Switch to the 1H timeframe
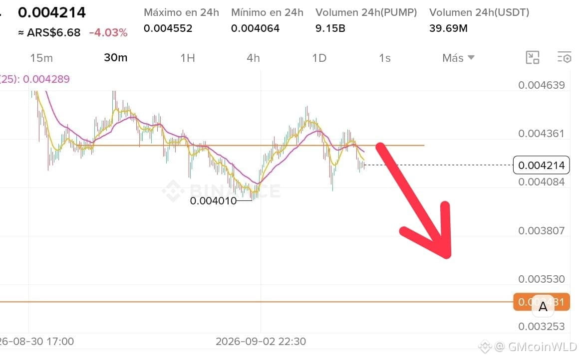Screen dimensions: 581x359 [x=188, y=58]
